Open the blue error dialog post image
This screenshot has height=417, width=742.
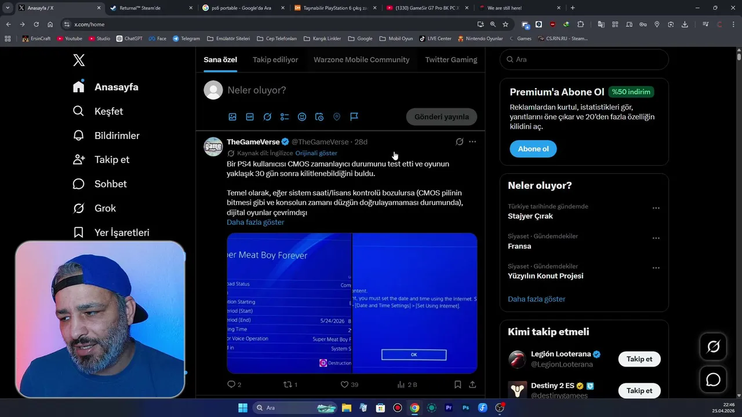[x=415, y=303]
